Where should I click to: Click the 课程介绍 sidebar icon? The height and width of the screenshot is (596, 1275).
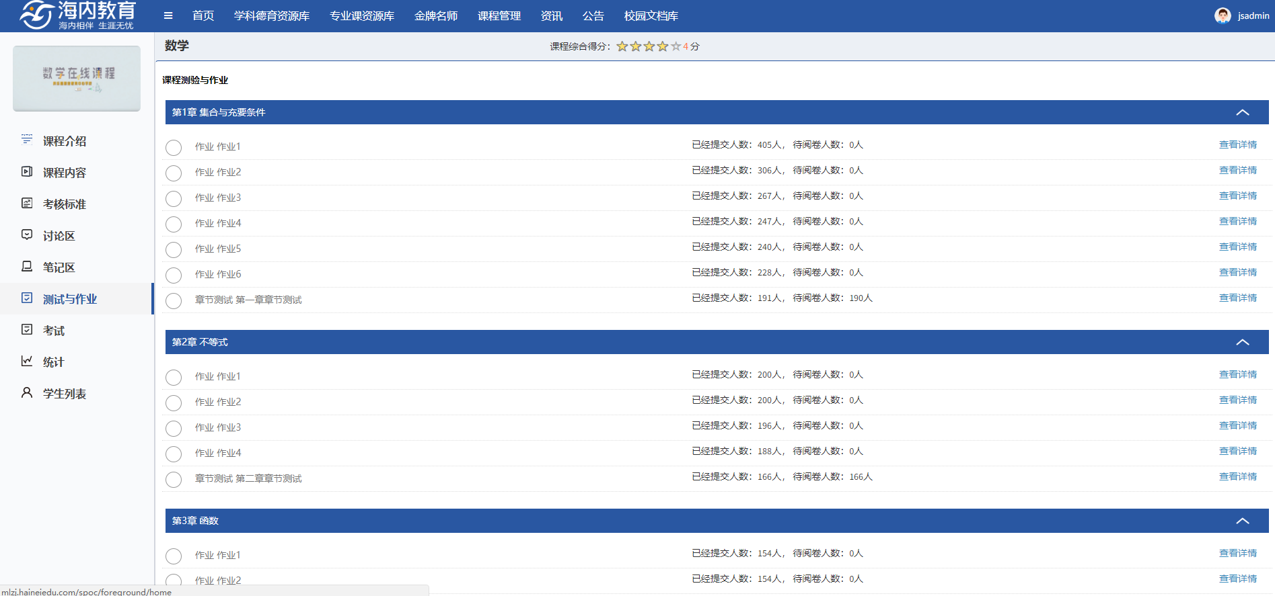point(27,140)
